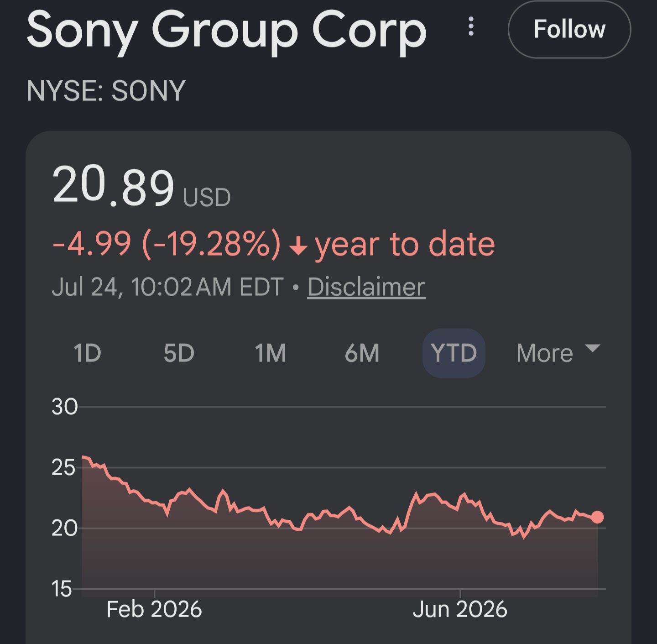Viewport: 657px width, 644px height.
Task: Click the 30 gridline value label
Action: pyautogui.click(x=64, y=407)
